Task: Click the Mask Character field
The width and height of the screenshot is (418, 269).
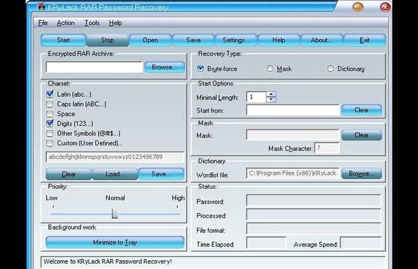Action: tap(327, 148)
